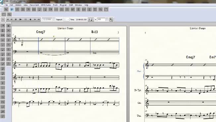Screen dimensions: 216x122
Task: Expand the playback controls options button
Action: [x=3, y=20]
